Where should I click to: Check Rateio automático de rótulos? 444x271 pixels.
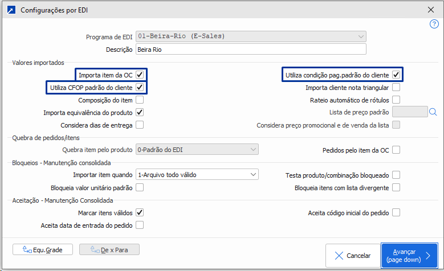point(396,100)
